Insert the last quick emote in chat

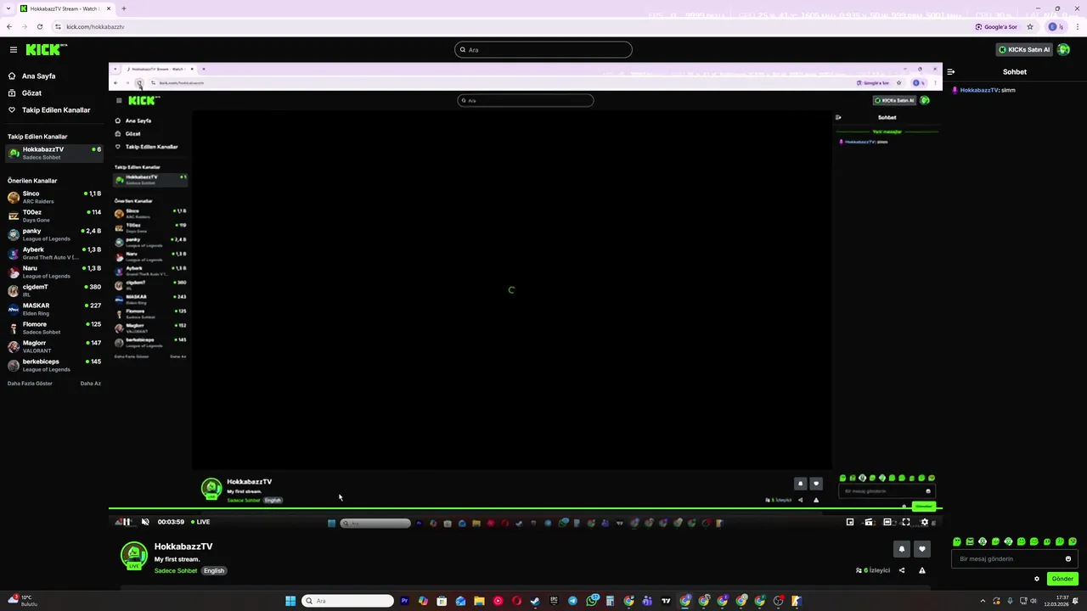click(1073, 541)
